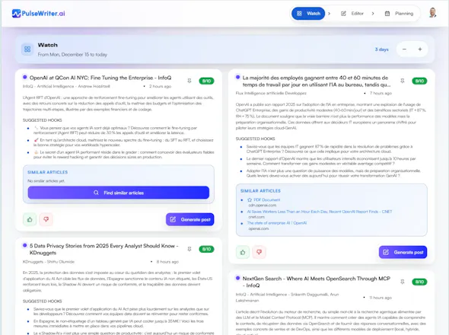Viewport: 449px width, 335px height.
Task: Click Find similar articles button
Action: tap(119, 193)
